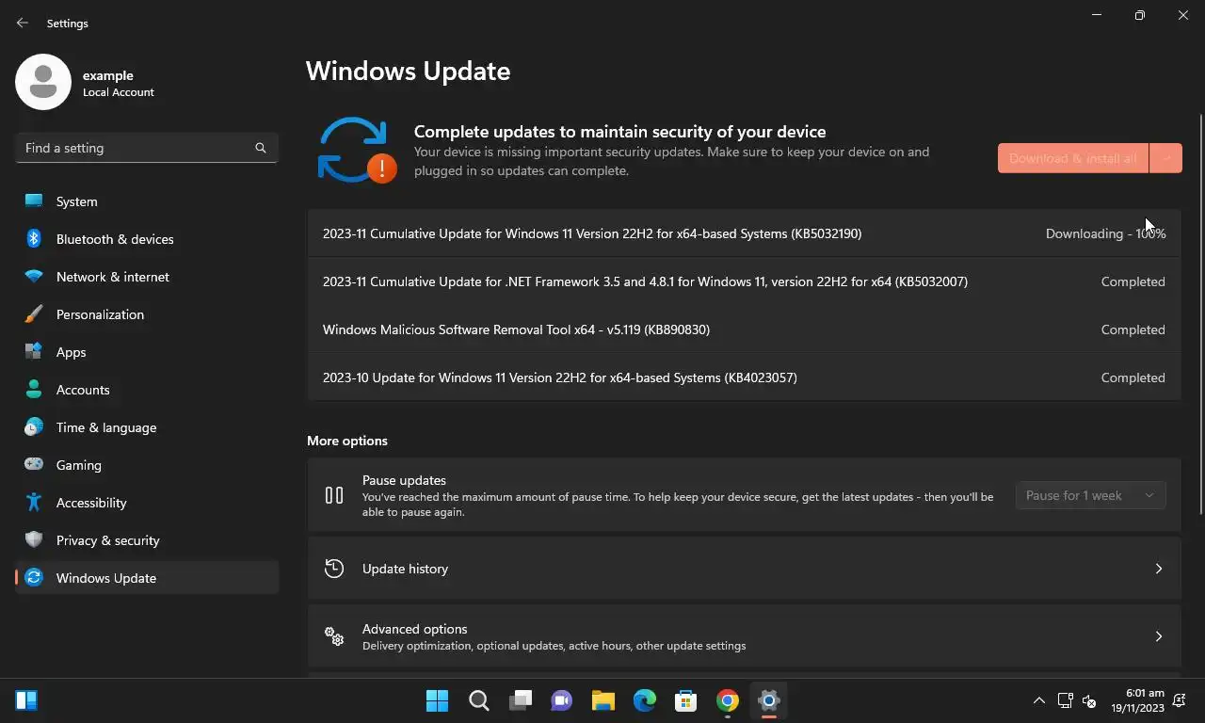Screen dimensions: 1205x723
Task: Open Personalization category
Action: [x=147, y=314]
